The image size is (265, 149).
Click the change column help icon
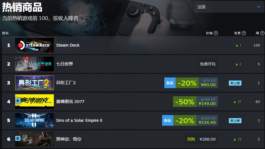coord(244,33)
